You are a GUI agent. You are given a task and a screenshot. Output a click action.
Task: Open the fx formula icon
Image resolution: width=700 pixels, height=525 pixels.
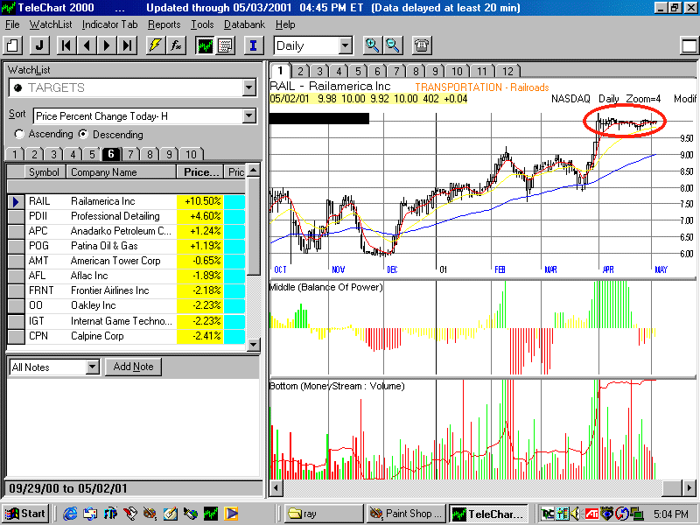click(176, 45)
